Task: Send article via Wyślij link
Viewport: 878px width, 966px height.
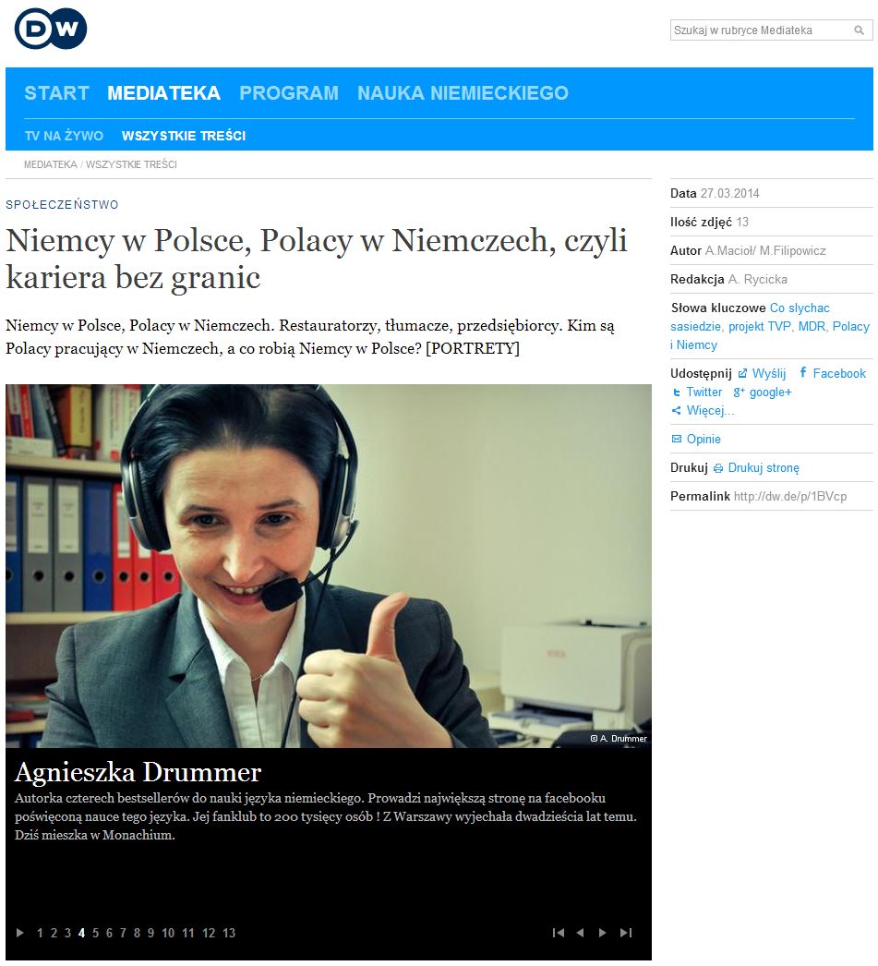Action: 763,373
